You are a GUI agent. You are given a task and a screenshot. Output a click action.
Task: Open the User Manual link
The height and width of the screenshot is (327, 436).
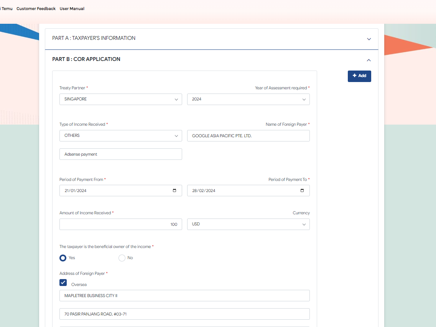(72, 8)
